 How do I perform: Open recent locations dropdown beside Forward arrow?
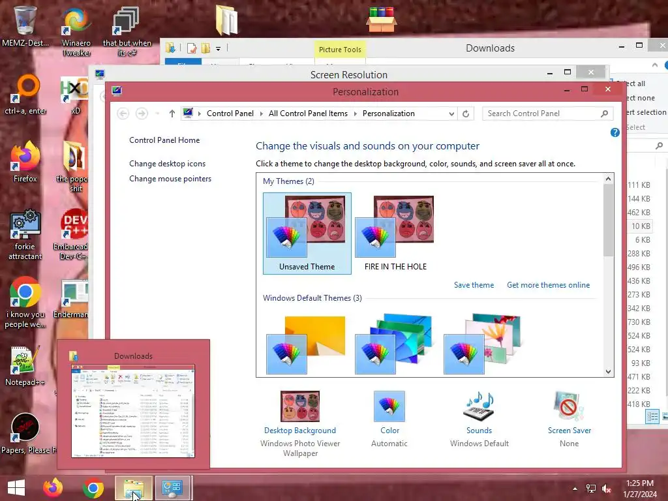157,114
